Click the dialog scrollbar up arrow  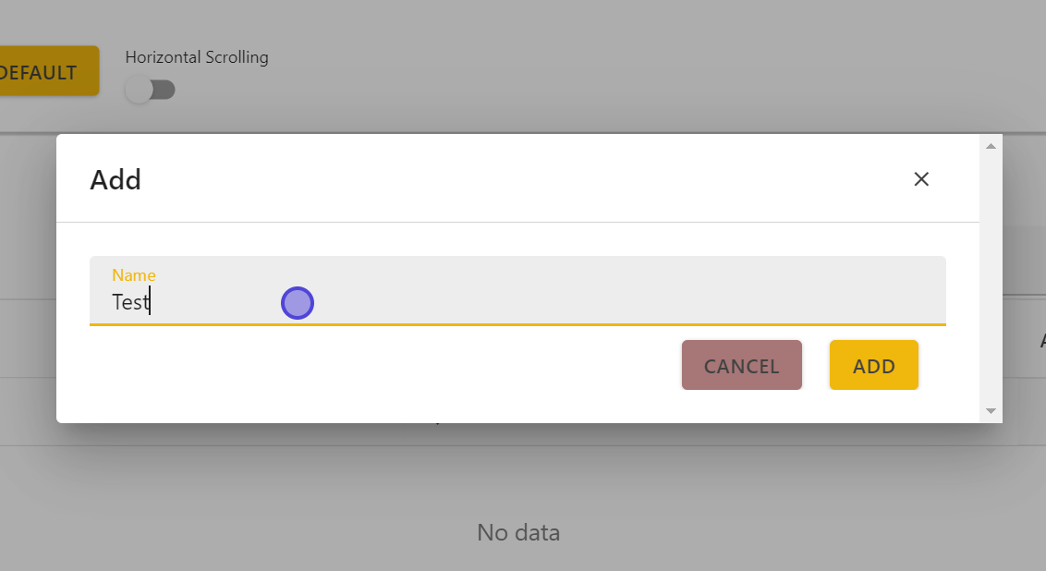(x=991, y=146)
